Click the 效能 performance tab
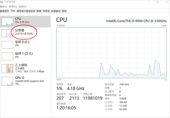Image resolution: width=170 pixels, height=118 pixels. tap(13, 11)
